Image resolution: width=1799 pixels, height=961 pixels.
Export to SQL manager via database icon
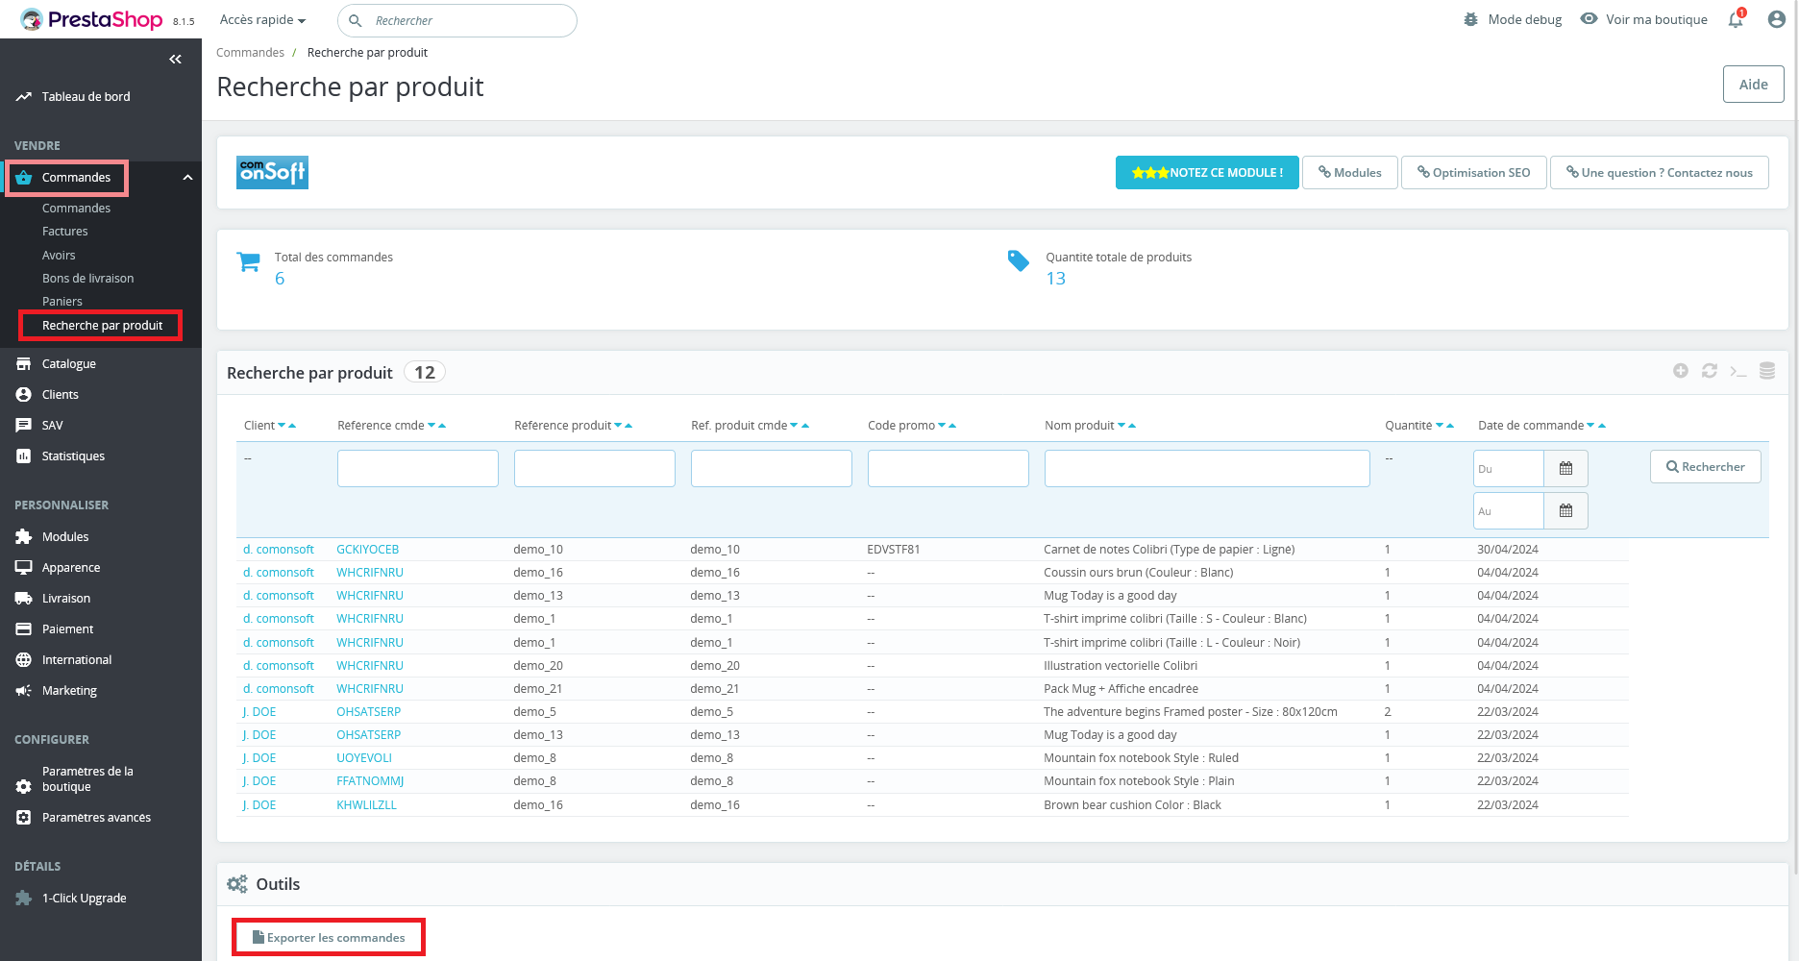point(1766,370)
